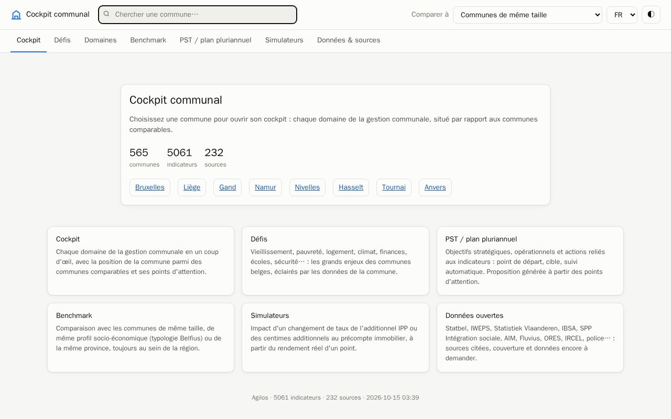
Task: Open the Données ouvertes card
Action: click(530, 338)
